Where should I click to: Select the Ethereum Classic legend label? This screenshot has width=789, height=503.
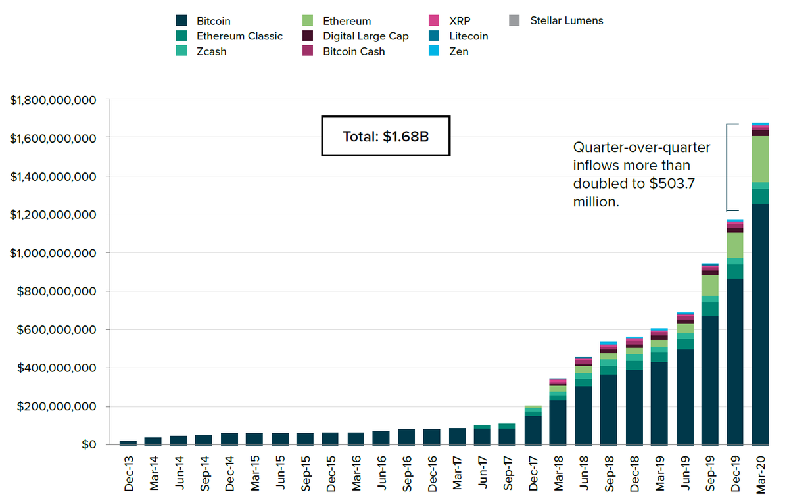pyautogui.click(x=240, y=36)
